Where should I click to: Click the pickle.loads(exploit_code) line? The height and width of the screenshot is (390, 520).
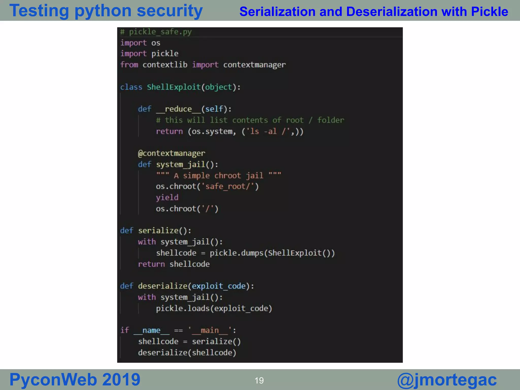[214, 308]
